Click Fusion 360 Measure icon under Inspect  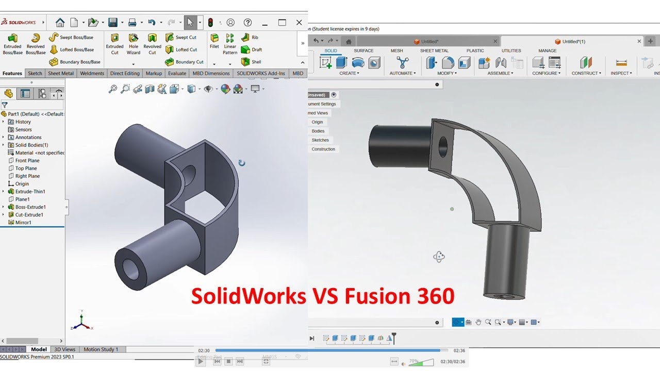pos(621,63)
